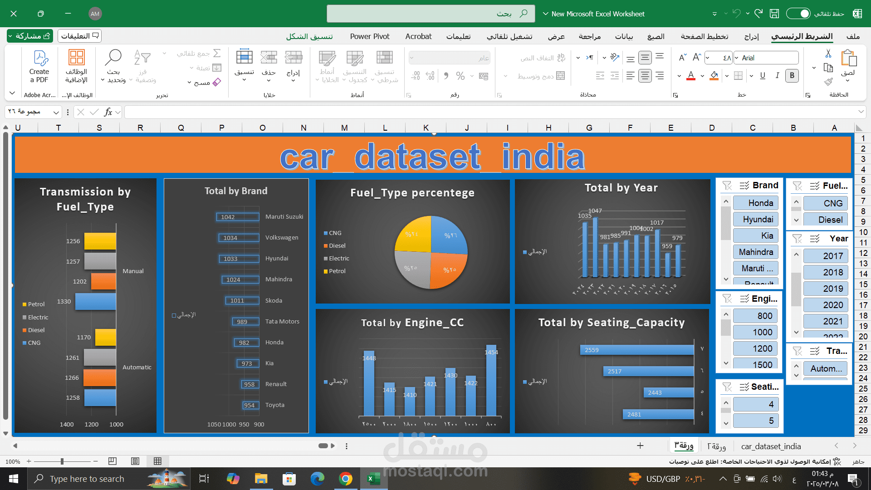Add a new sheet with plus button
Image resolution: width=871 pixels, height=490 pixels.
coord(640,446)
